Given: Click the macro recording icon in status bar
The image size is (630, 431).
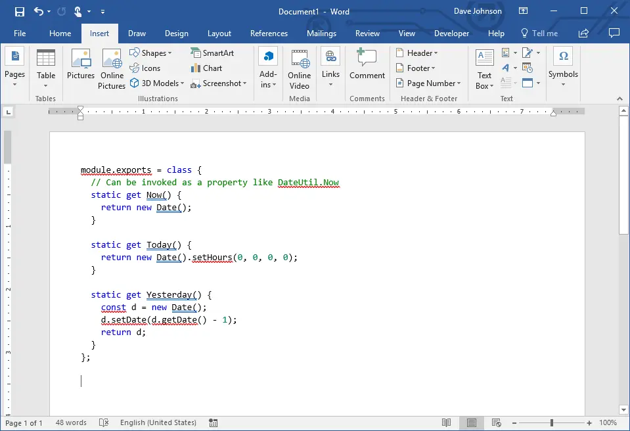Looking at the screenshot, I should (x=214, y=423).
